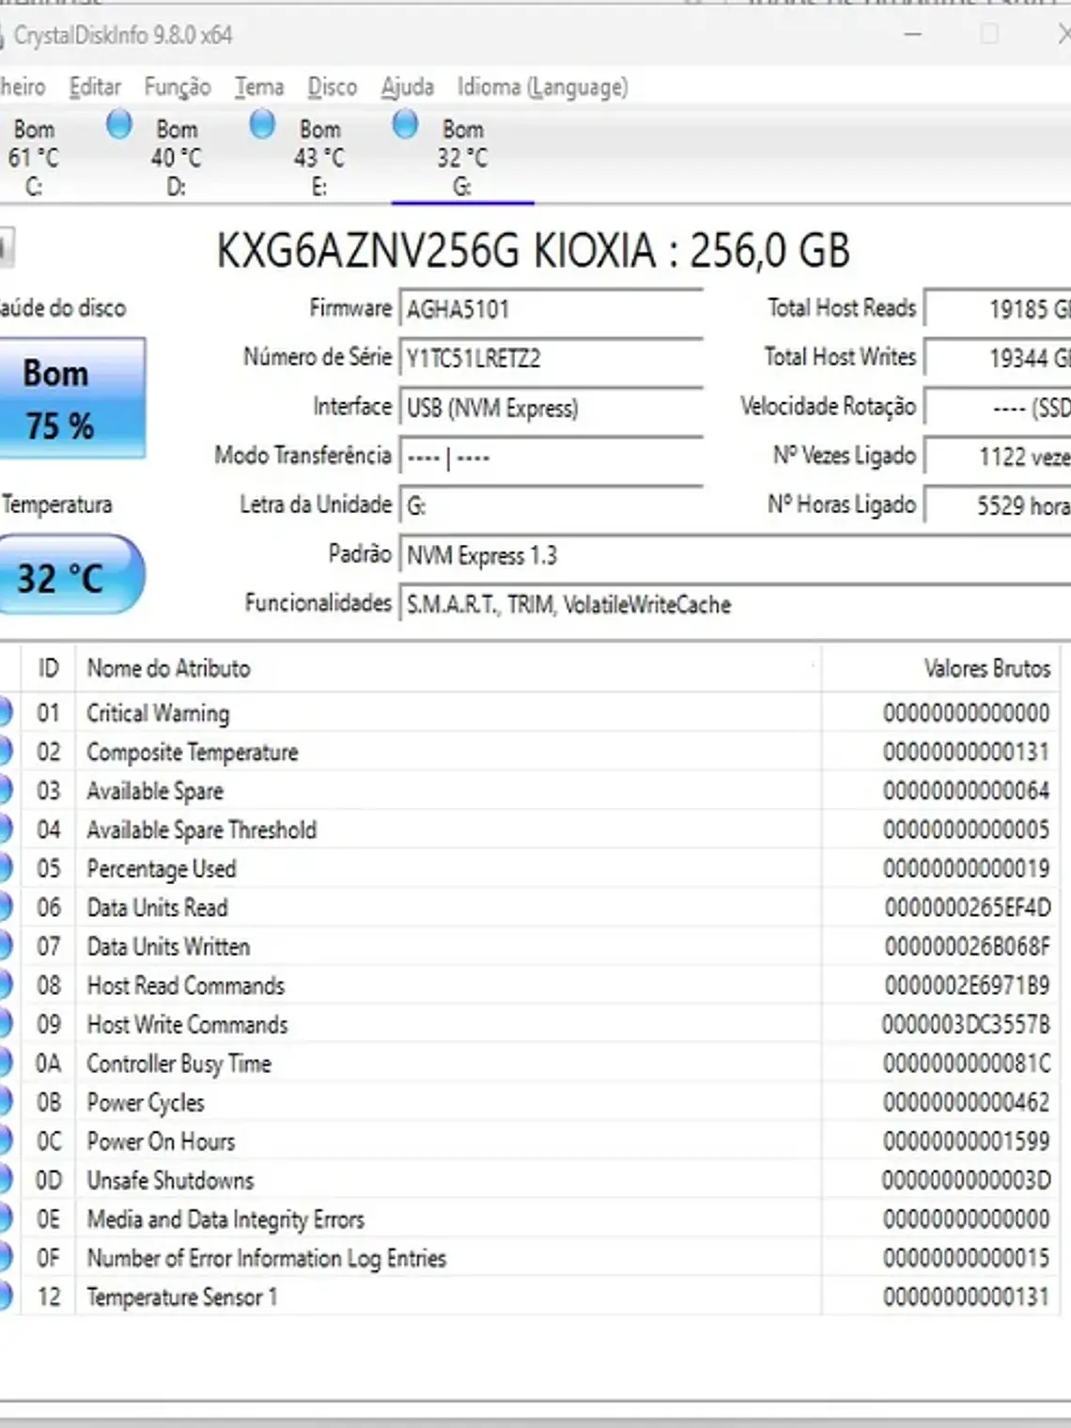Click the Bom 75 % health status button
The width and height of the screenshot is (1071, 1428).
coord(72,398)
